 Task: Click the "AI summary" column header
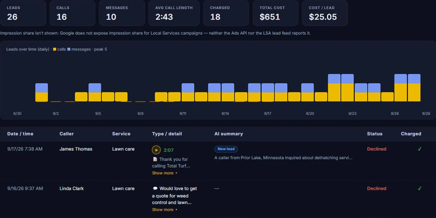click(229, 134)
